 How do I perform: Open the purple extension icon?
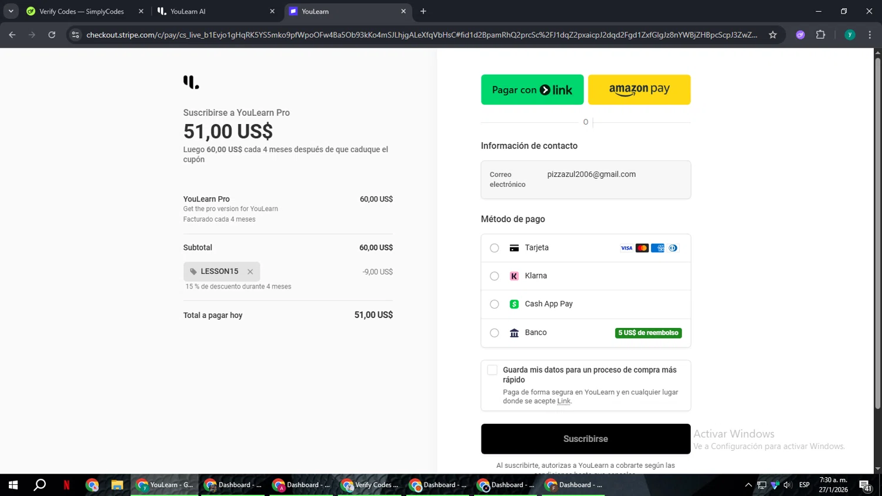click(x=800, y=35)
